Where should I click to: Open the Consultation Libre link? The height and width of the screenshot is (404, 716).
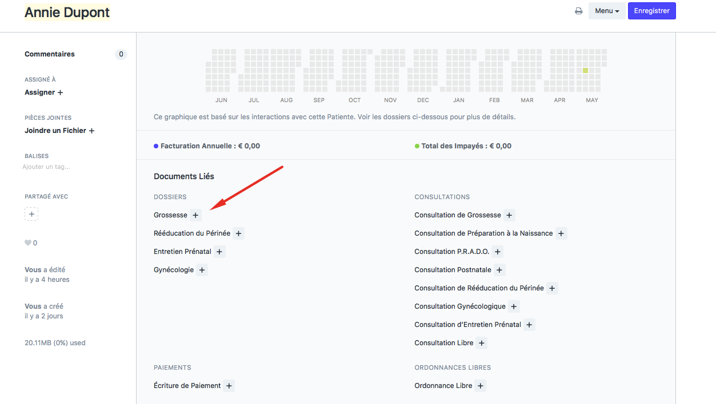click(x=443, y=343)
